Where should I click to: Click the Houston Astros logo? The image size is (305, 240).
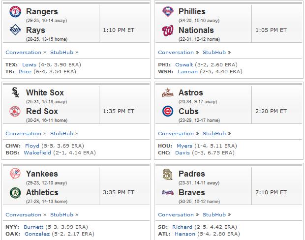point(168,92)
